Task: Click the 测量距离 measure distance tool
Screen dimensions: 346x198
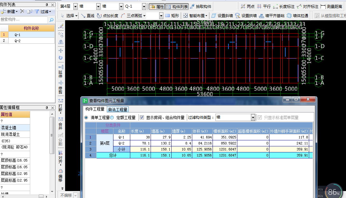Action: (331, 7)
